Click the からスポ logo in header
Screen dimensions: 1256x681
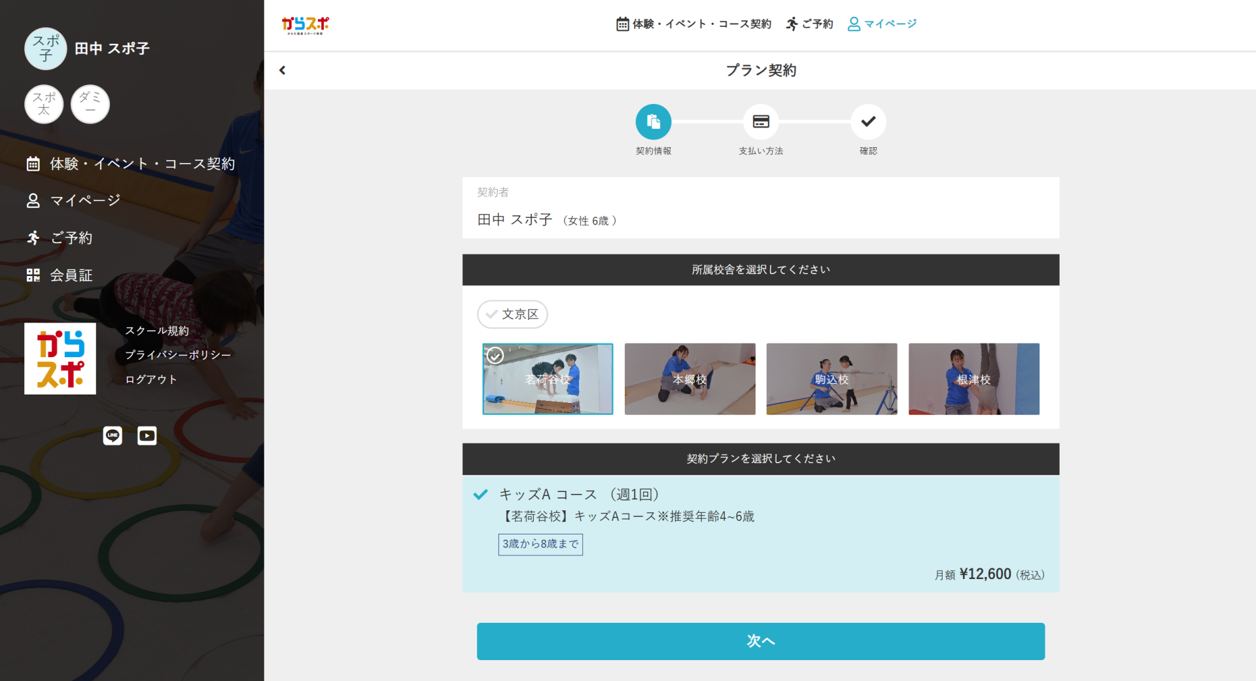click(305, 25)
